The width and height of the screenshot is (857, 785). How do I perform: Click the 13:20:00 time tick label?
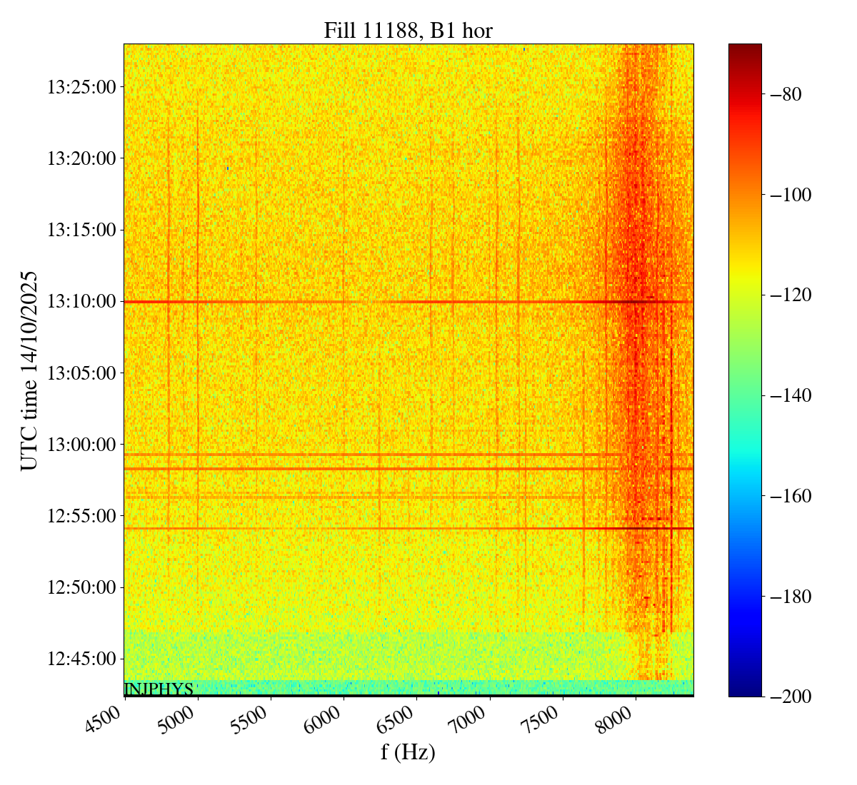pyautogui.click(x=81, y=158)
